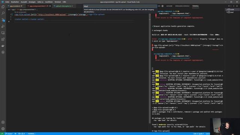This screenshot has width=240, height=135.
Task: Click the 'npm audit fix' hint line in terminal
Action: click(x=180, y=127)
